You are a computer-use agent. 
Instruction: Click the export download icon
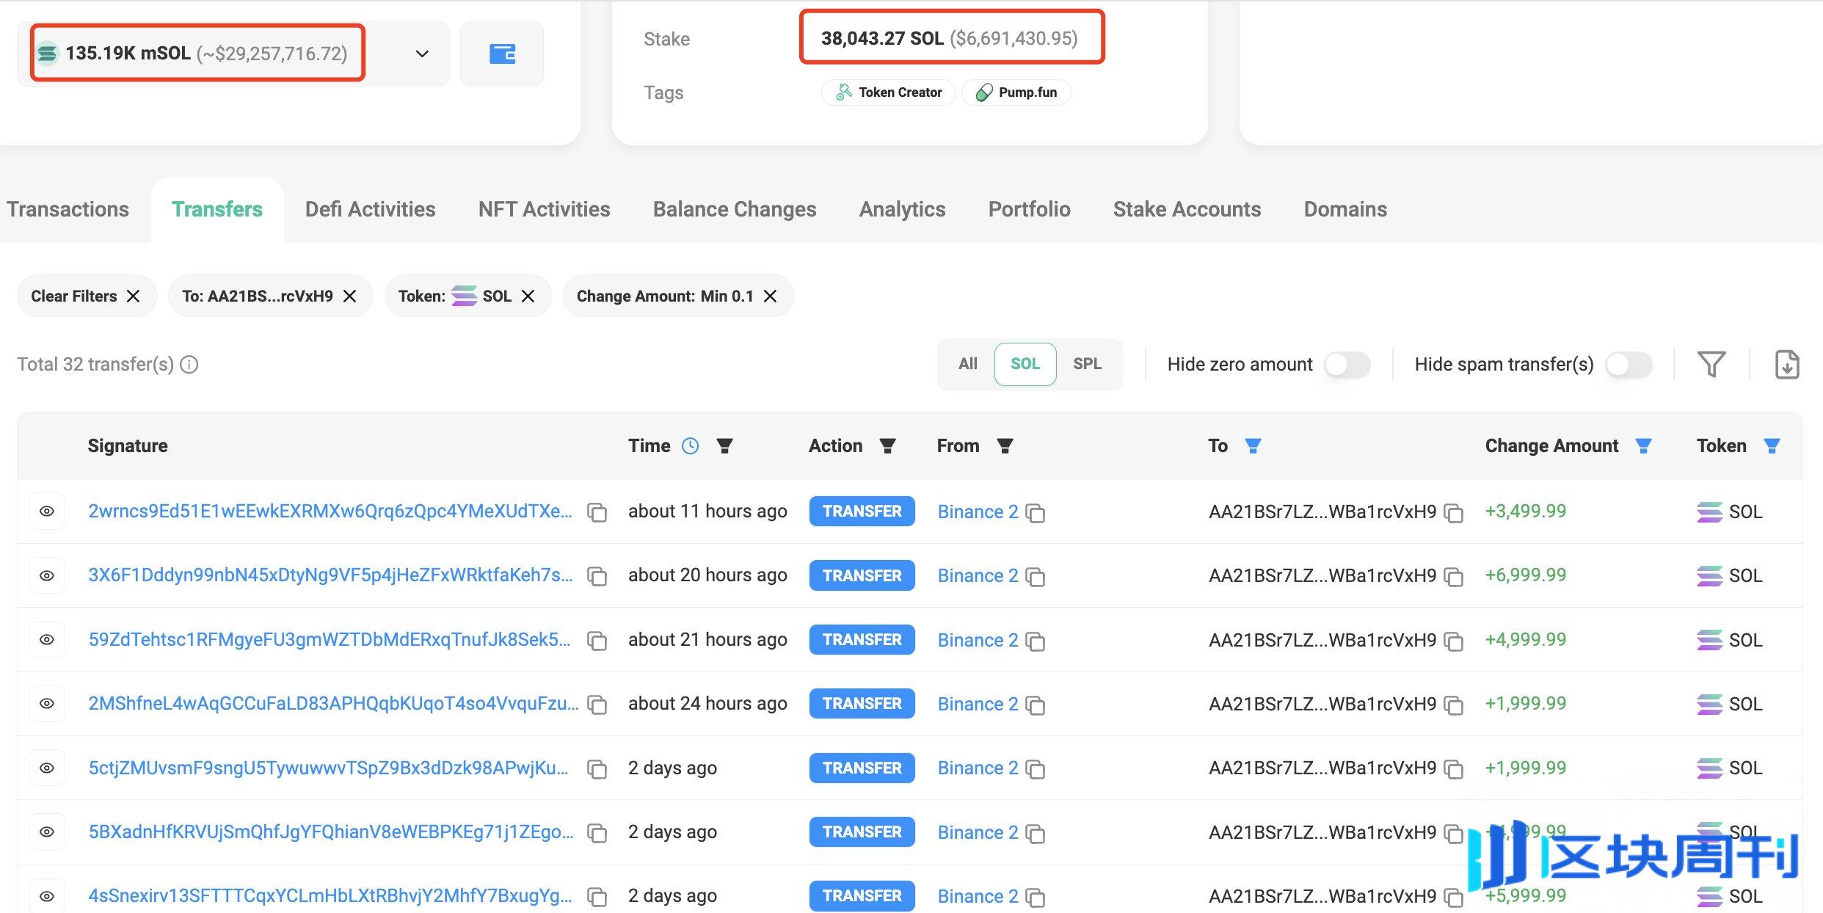tap(1786, 365)
